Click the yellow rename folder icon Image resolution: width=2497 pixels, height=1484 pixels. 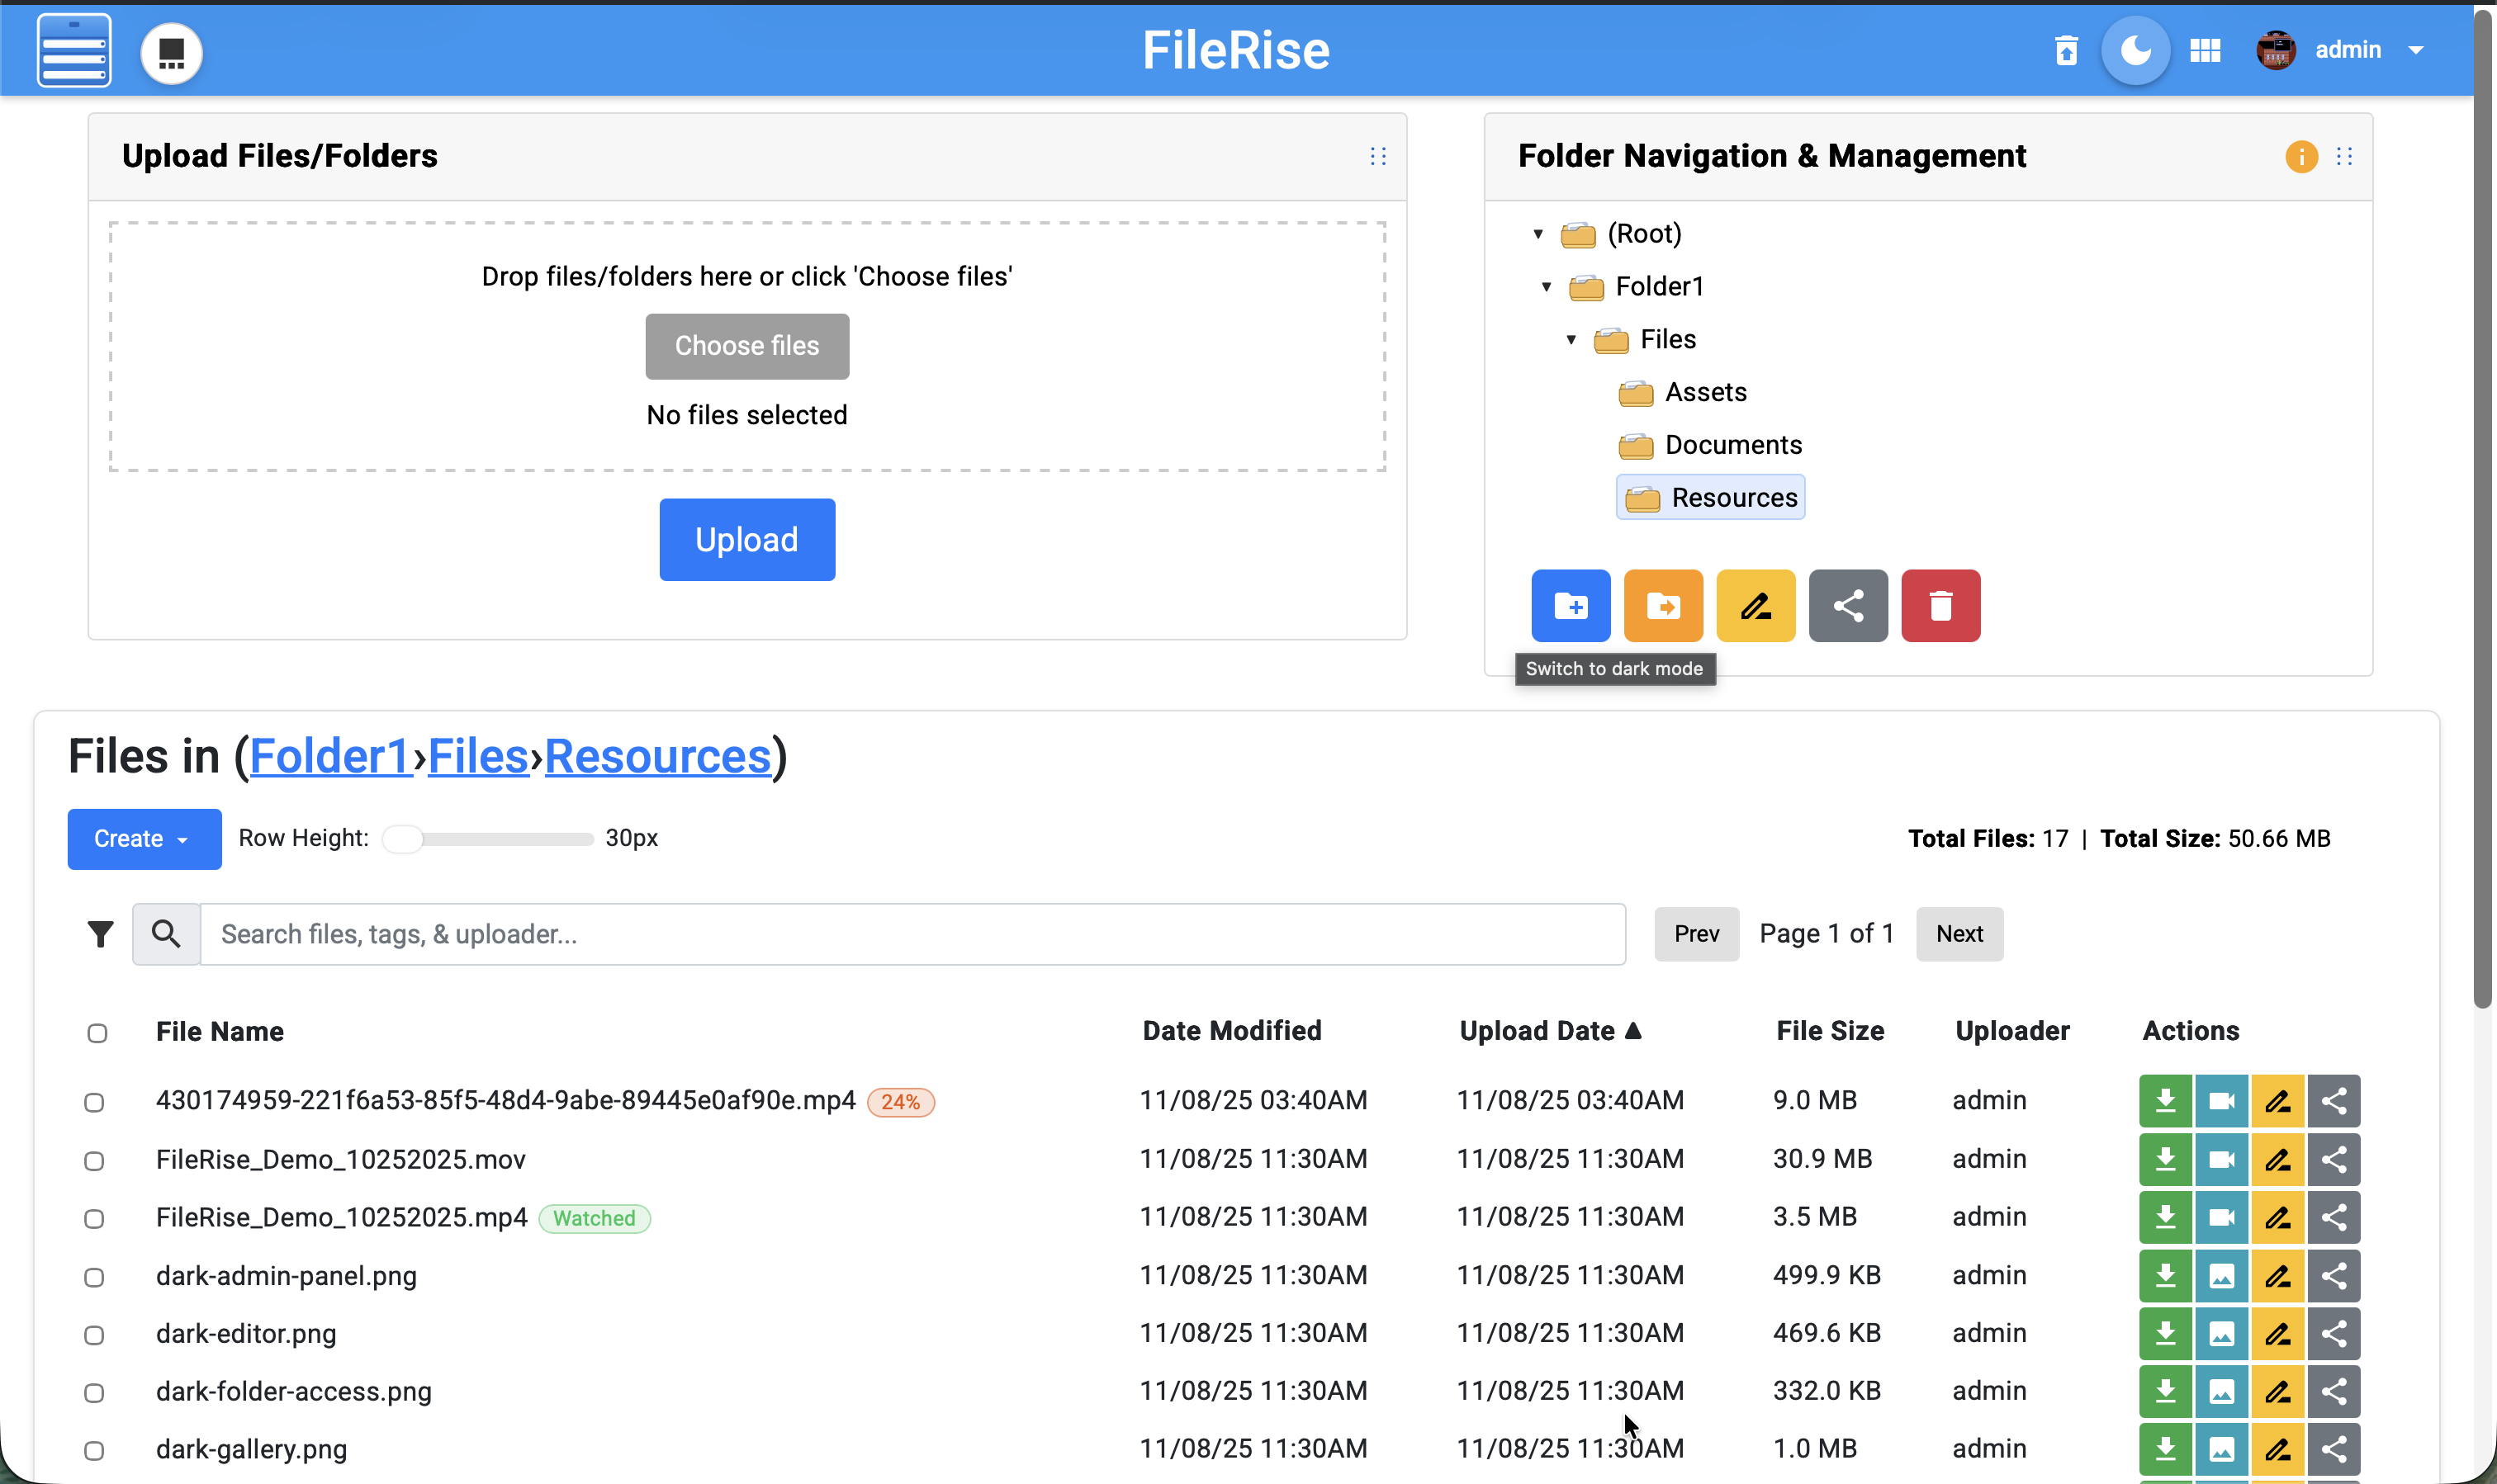click(1755, 606)
